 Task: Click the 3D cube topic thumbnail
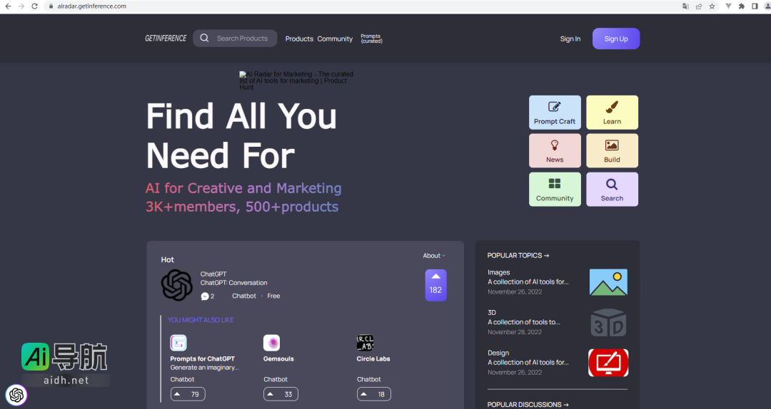point(608,323)
